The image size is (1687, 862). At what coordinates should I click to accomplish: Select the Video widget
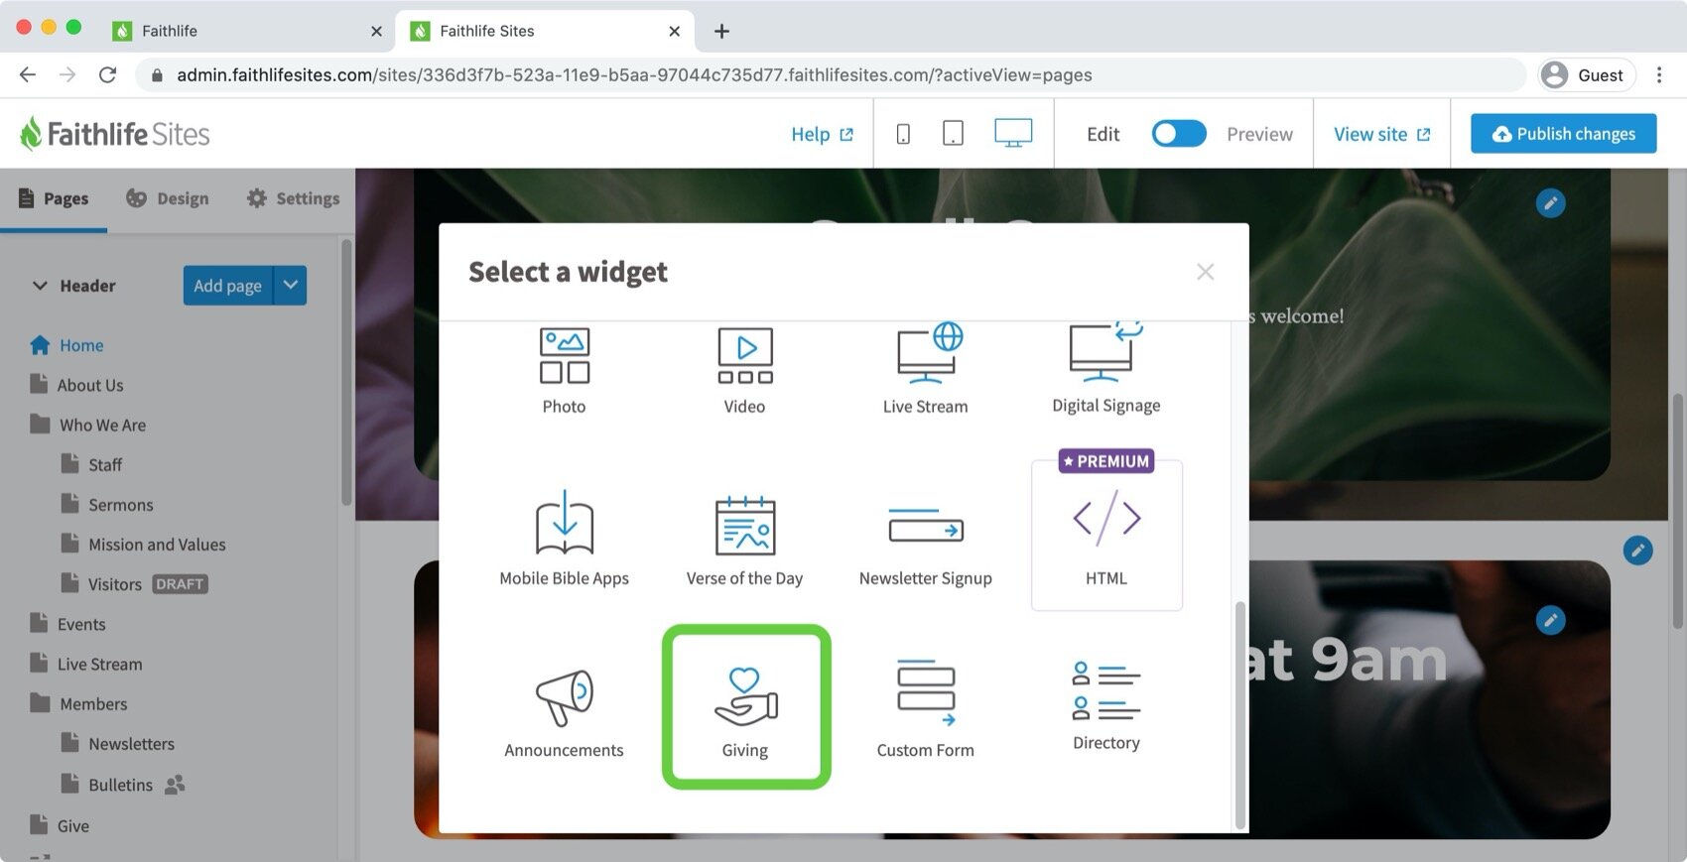point(744,370)
